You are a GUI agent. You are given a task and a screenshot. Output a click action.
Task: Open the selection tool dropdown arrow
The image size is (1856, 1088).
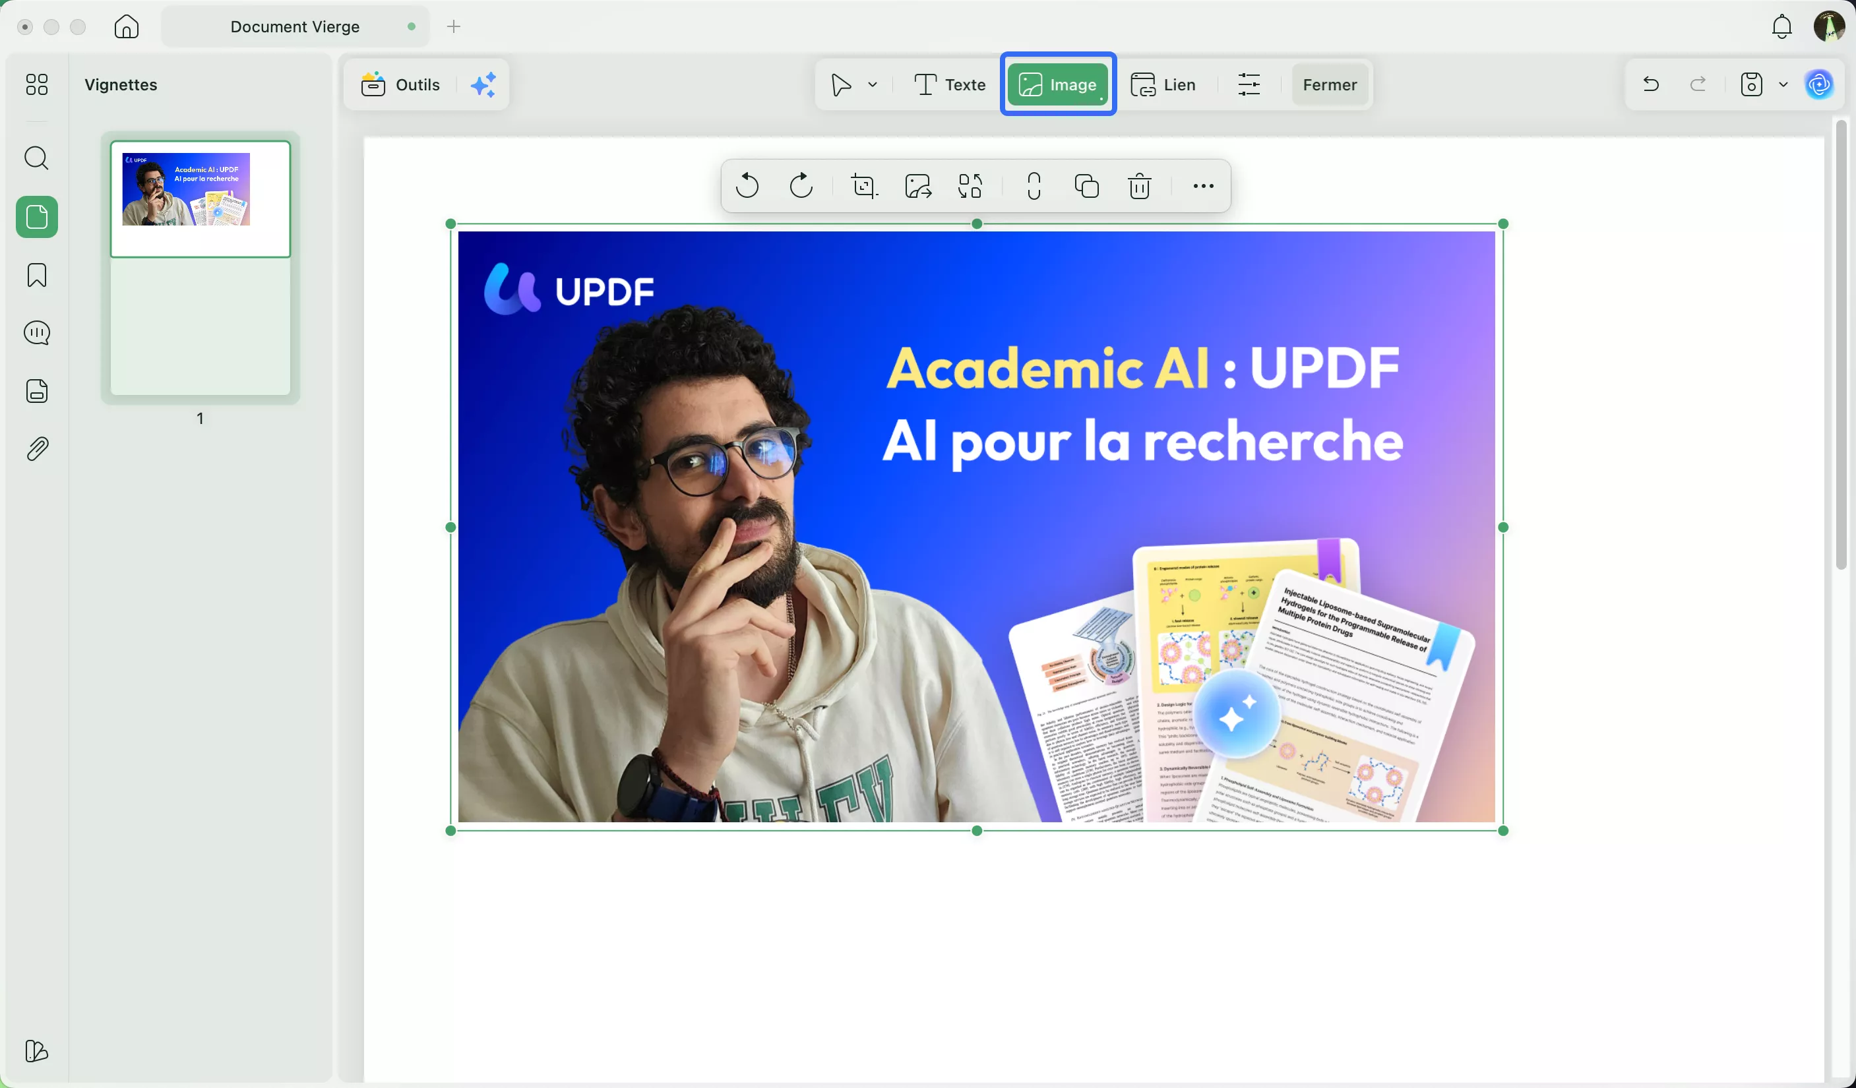coord(873,84)
